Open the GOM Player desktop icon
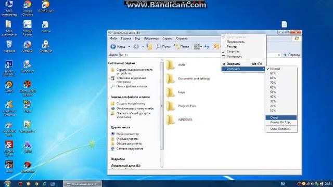 tap(46, 6)
